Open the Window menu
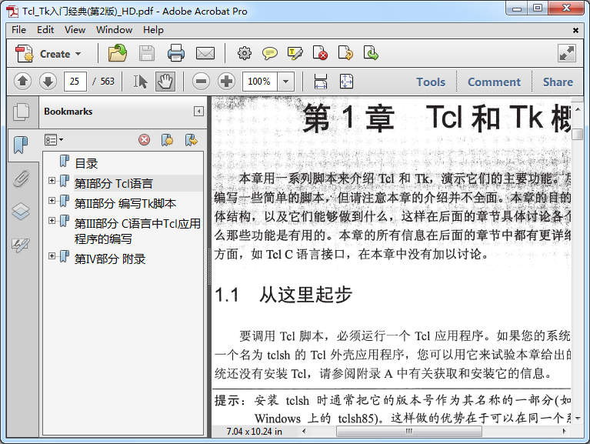590x444 pixels. click(x=114, y=30)
